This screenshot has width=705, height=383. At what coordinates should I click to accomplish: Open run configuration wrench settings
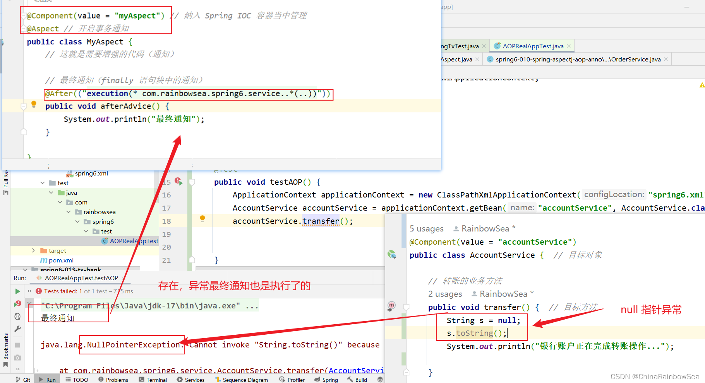(x=17, y=329)
